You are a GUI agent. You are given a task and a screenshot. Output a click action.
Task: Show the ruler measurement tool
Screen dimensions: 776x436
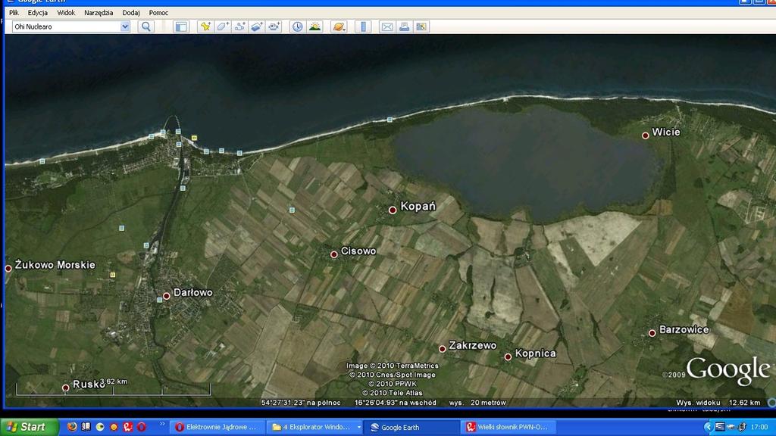(363, 26)
